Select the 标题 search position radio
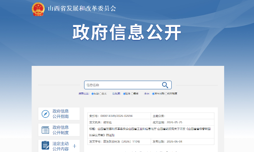The image size is (254, 152). 92,94
